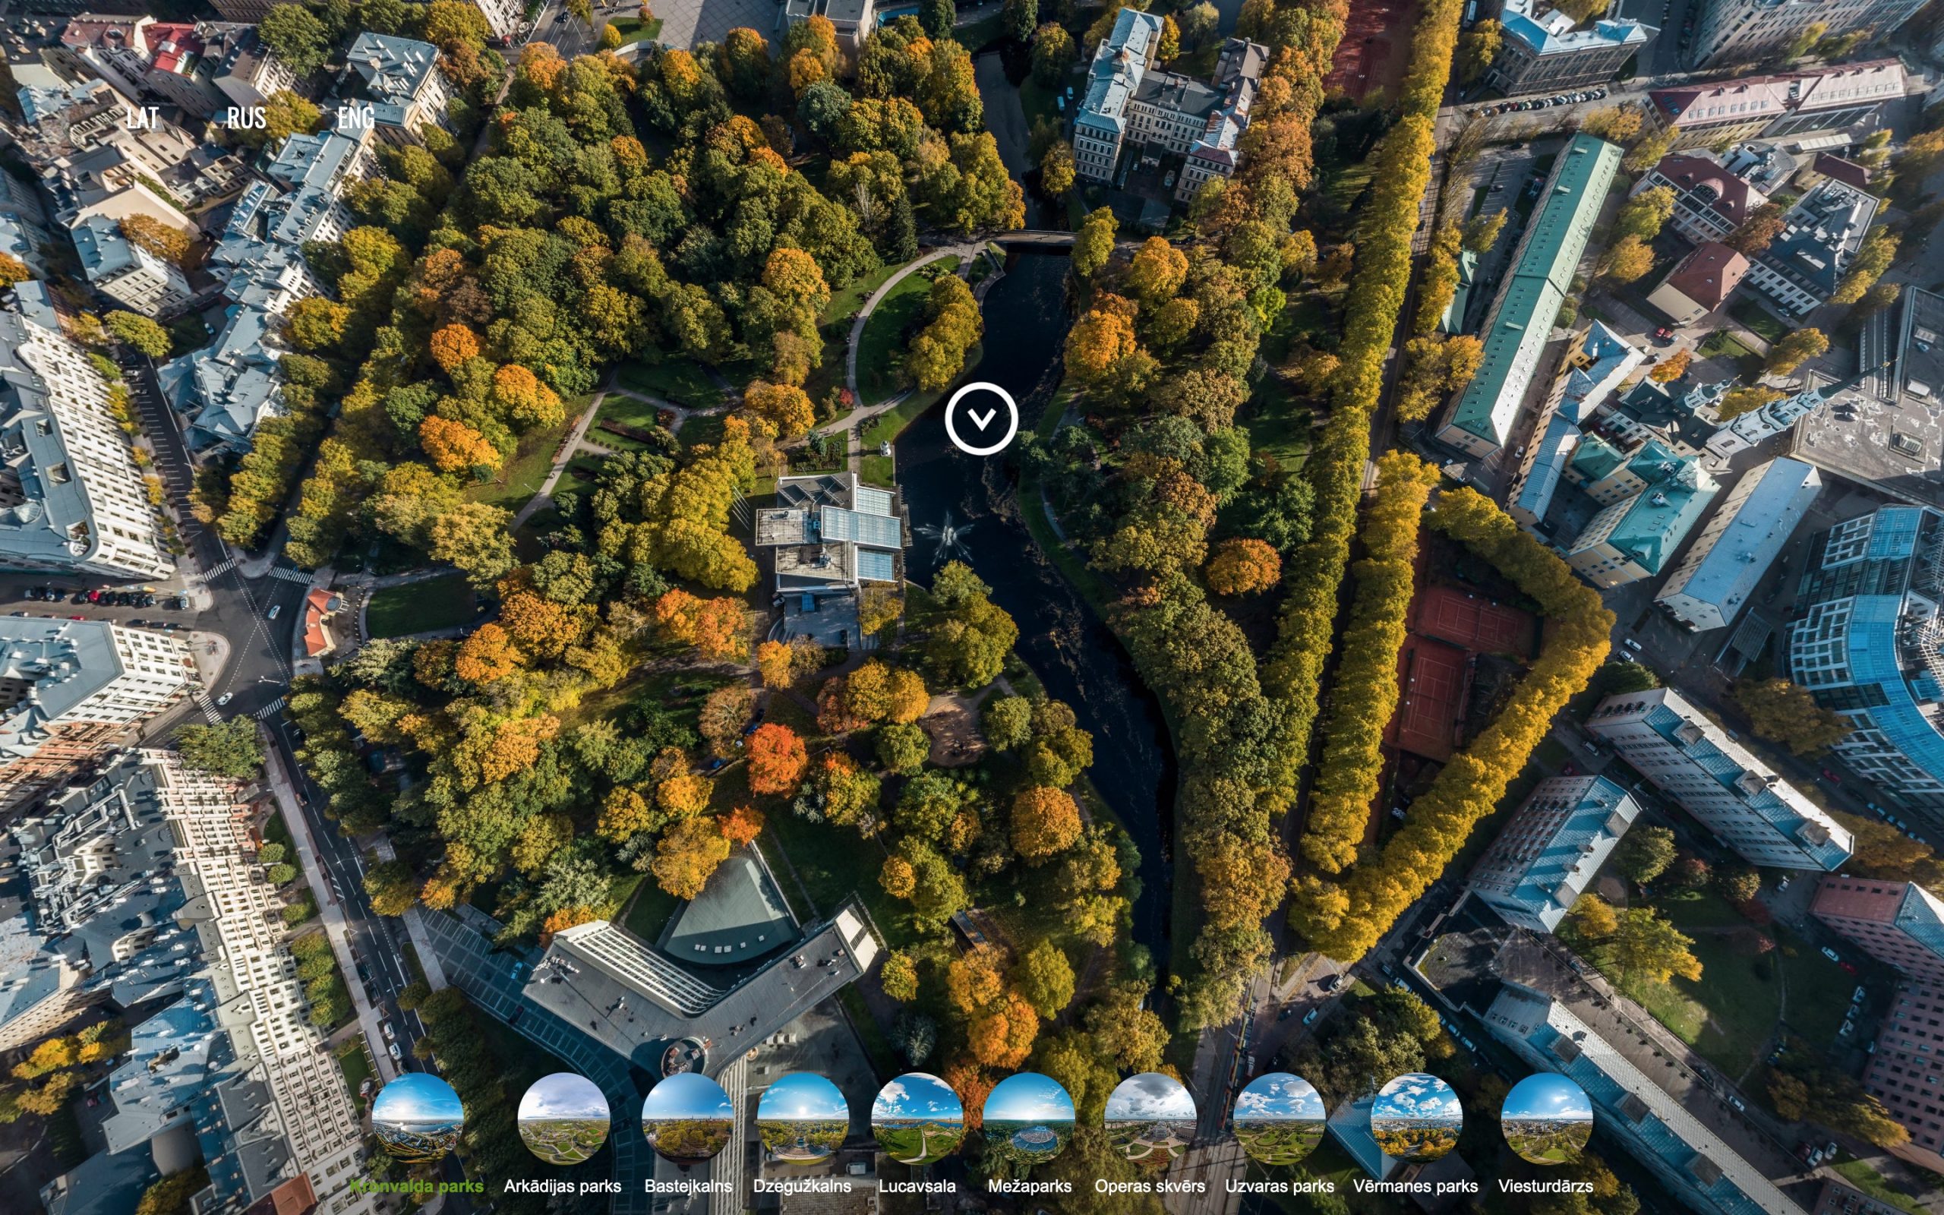The height and width of the screenshot is (1215, 1944).
Task: Open the Operas skvērs panorama thumbnail
Action: 1150,1118
